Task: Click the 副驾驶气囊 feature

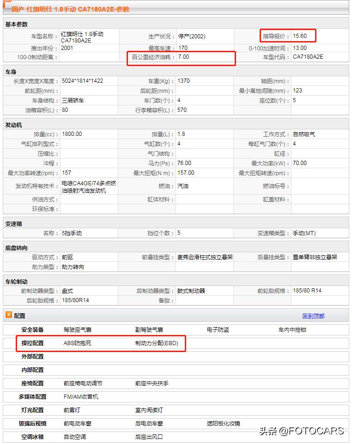Action: (x=149, y=329)
